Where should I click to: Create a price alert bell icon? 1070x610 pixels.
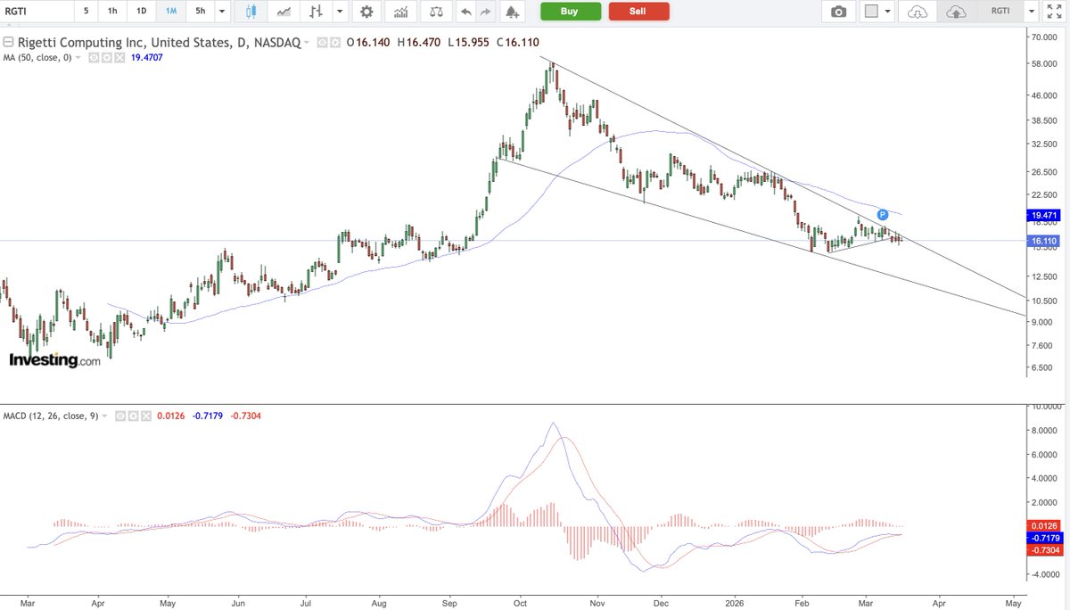(512, 12)
